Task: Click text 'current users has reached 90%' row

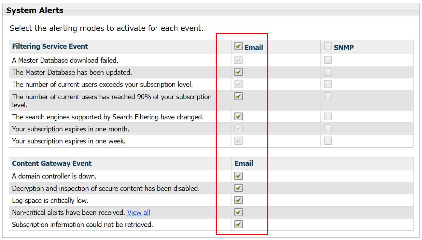Action: coord(112,100)
